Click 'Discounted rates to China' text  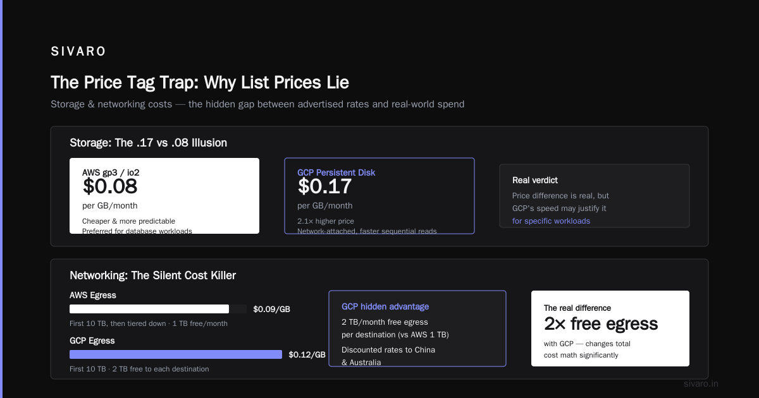point(388,350)
